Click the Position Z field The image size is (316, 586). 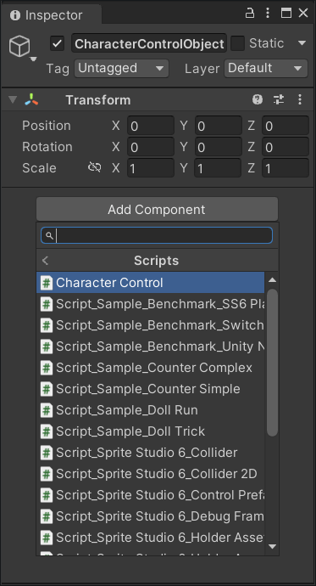286,126
